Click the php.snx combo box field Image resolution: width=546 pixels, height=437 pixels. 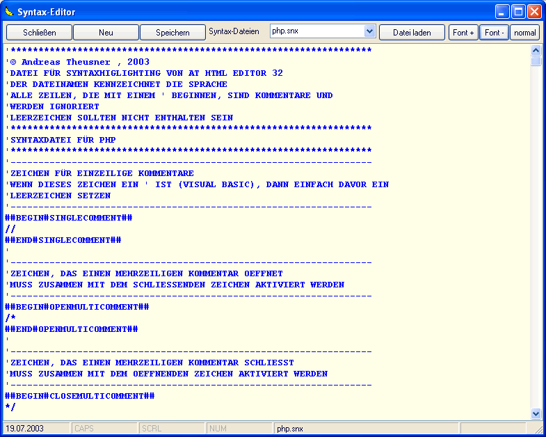[x=316, y=32]
